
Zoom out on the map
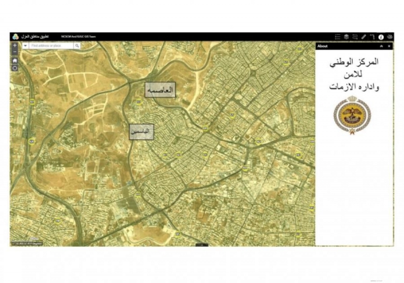[15, 52]
